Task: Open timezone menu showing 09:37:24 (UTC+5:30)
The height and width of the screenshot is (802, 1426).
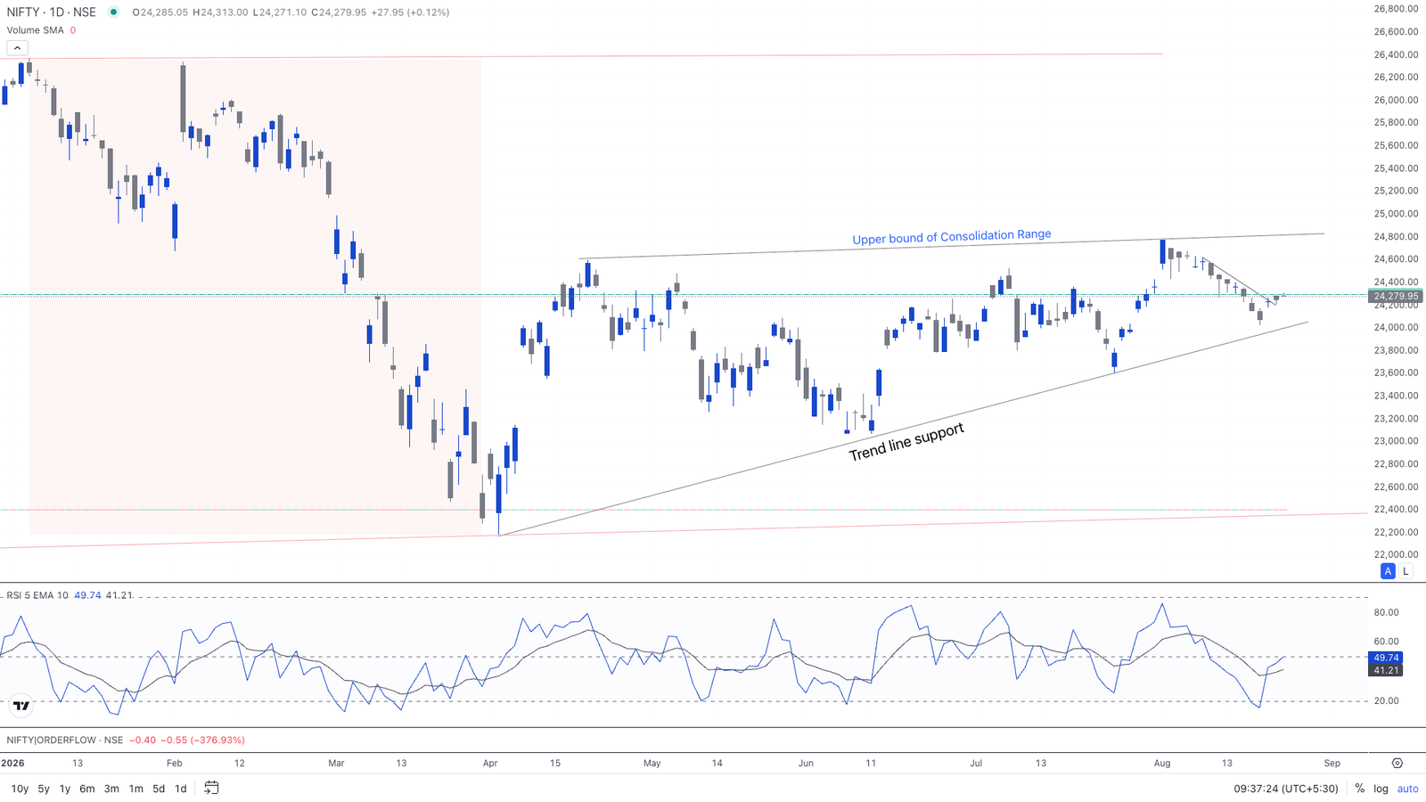Action: [1286, 789]
